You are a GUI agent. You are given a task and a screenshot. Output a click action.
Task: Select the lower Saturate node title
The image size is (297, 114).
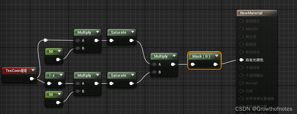[118, 75]
